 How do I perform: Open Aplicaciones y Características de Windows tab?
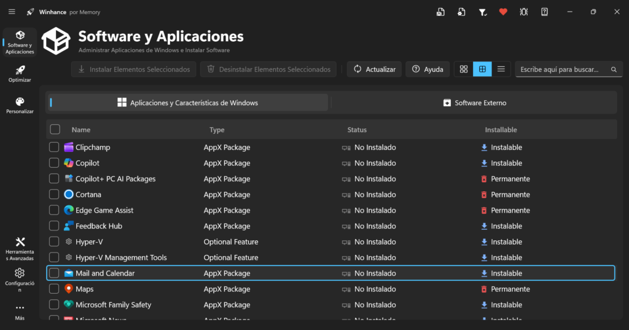click(x=188, y=103)
